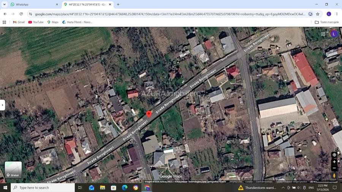
Task: Open the volume control icon
Action: pyautogui.click(x=299, y=188)
